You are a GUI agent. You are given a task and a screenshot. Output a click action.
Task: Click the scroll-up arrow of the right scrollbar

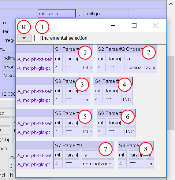tap(171, 4)
